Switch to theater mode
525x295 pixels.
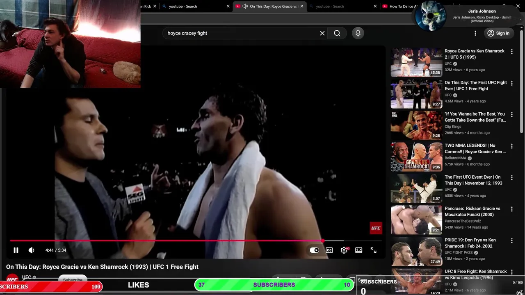[358, 250]
